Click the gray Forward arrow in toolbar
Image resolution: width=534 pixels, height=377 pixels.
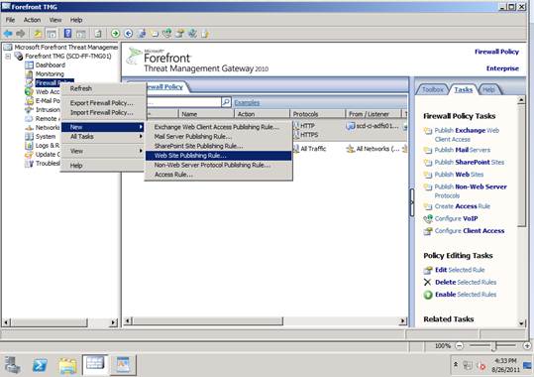[x=21, y=34]
